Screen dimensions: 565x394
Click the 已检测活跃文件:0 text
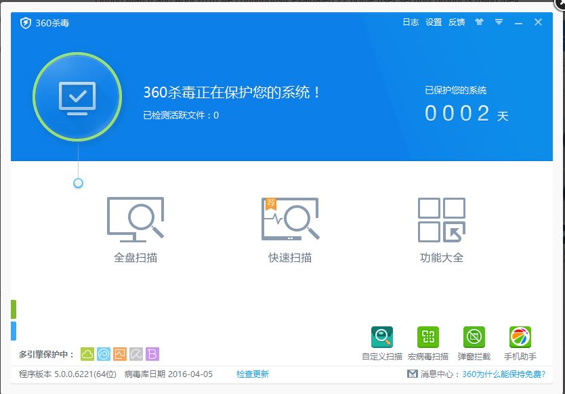[181, 115]
